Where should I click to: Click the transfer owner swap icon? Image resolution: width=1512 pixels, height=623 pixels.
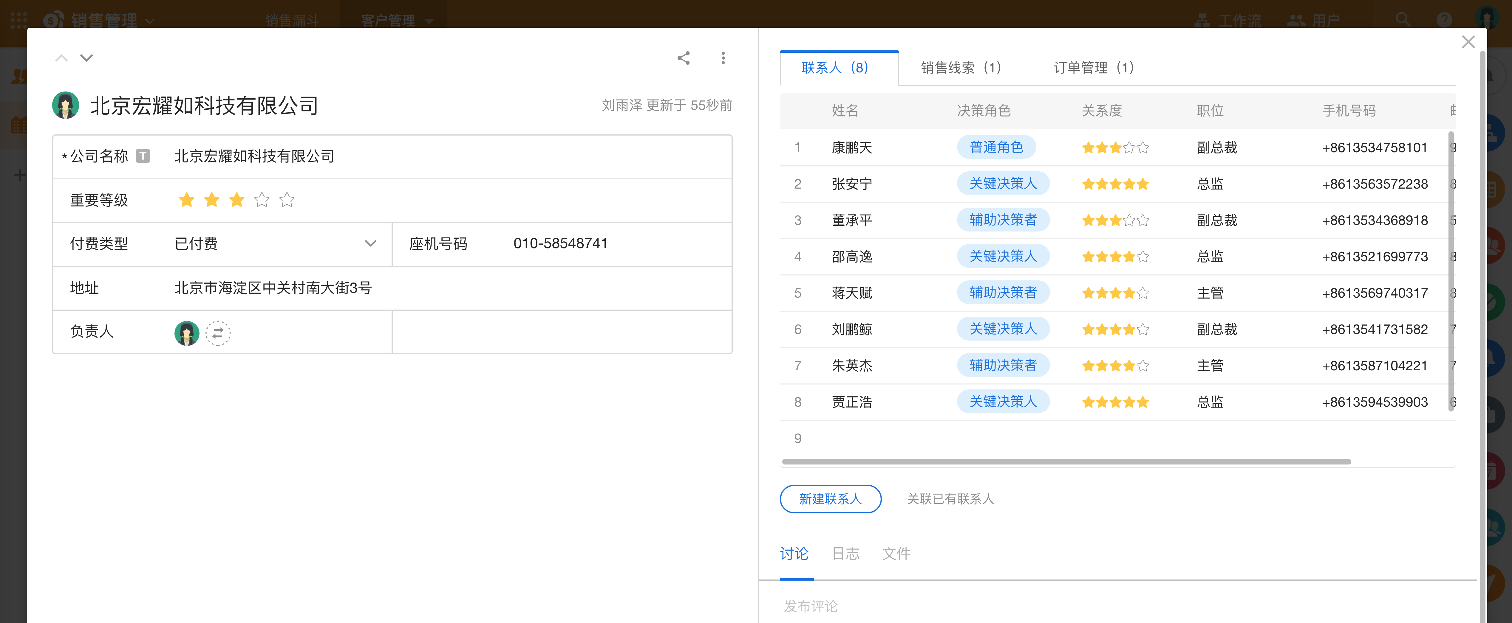click(218, 333)
